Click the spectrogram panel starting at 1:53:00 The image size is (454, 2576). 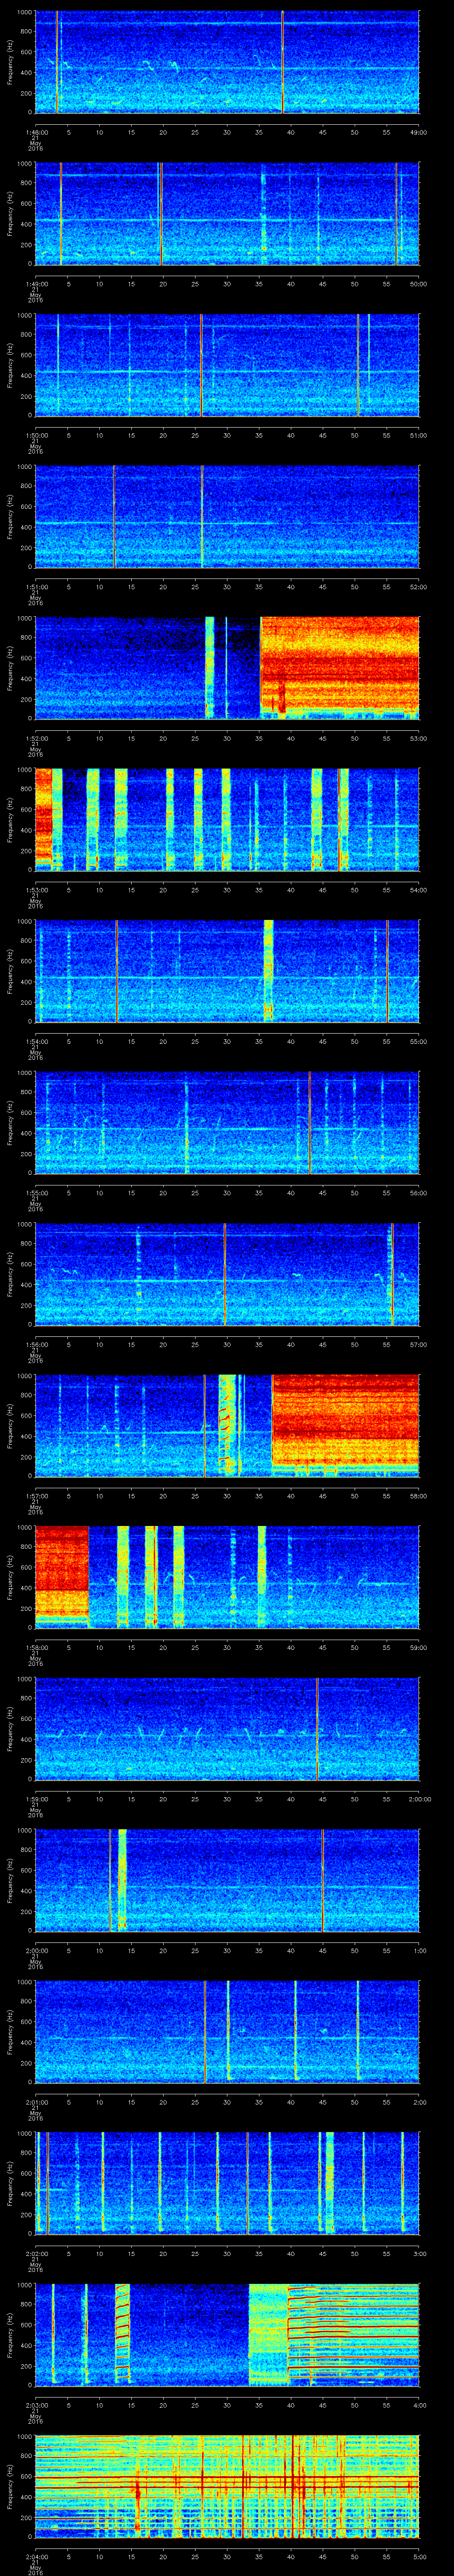(x=227, y=820)
